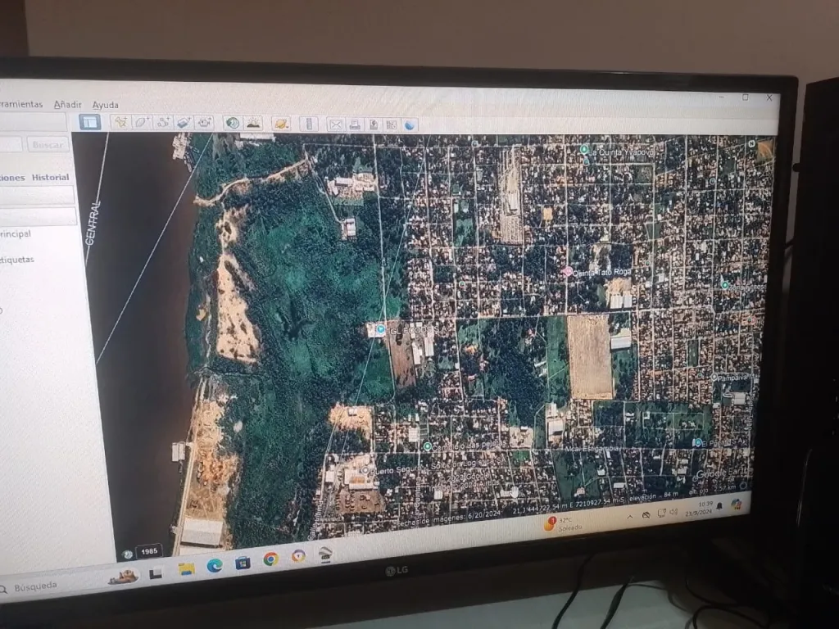Start the Record a Tour tool
The image size is (839, 629).
(204, 123)
